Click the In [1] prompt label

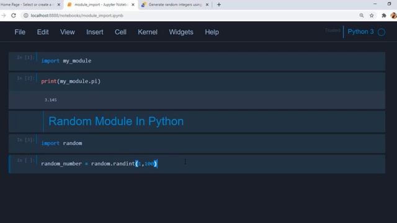(25, 58)
